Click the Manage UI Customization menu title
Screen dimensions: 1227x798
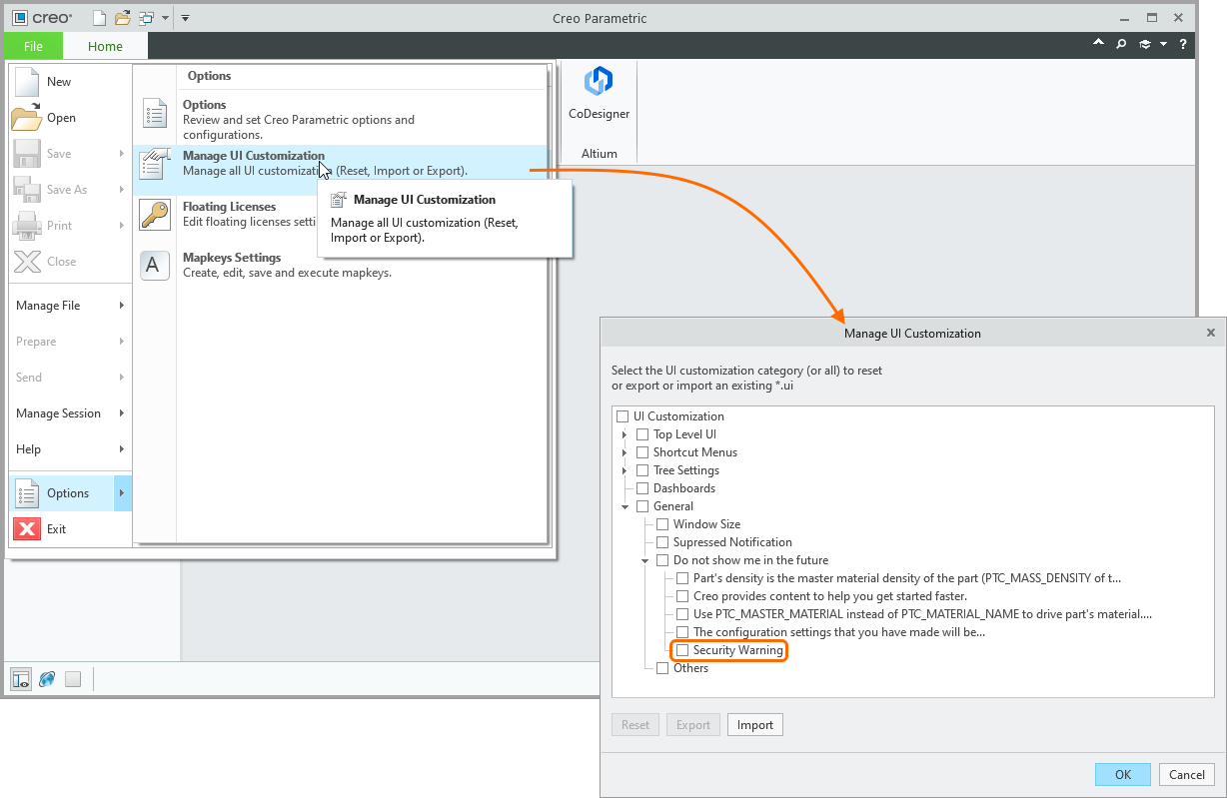pyautogui.click(x=254, y=156)
